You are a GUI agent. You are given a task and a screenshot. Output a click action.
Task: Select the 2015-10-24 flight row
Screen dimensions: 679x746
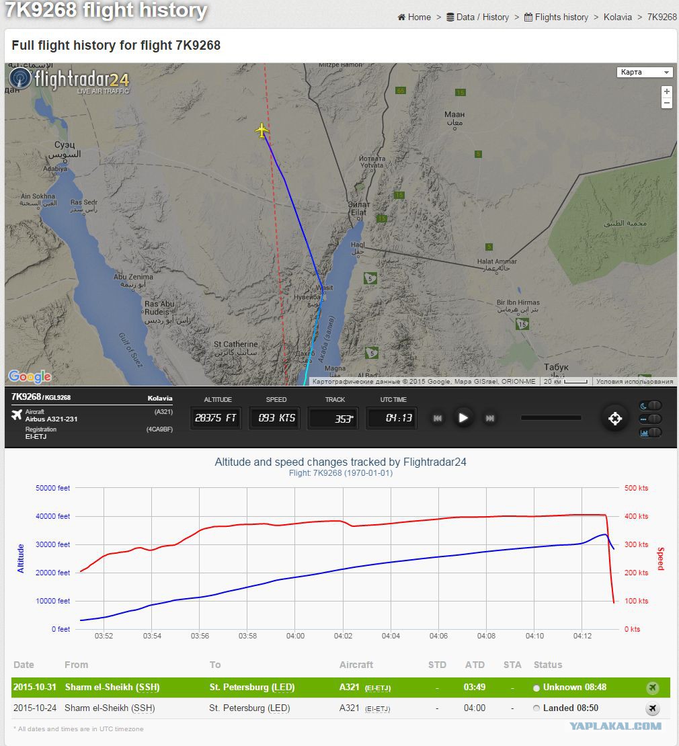coord(341,708)
